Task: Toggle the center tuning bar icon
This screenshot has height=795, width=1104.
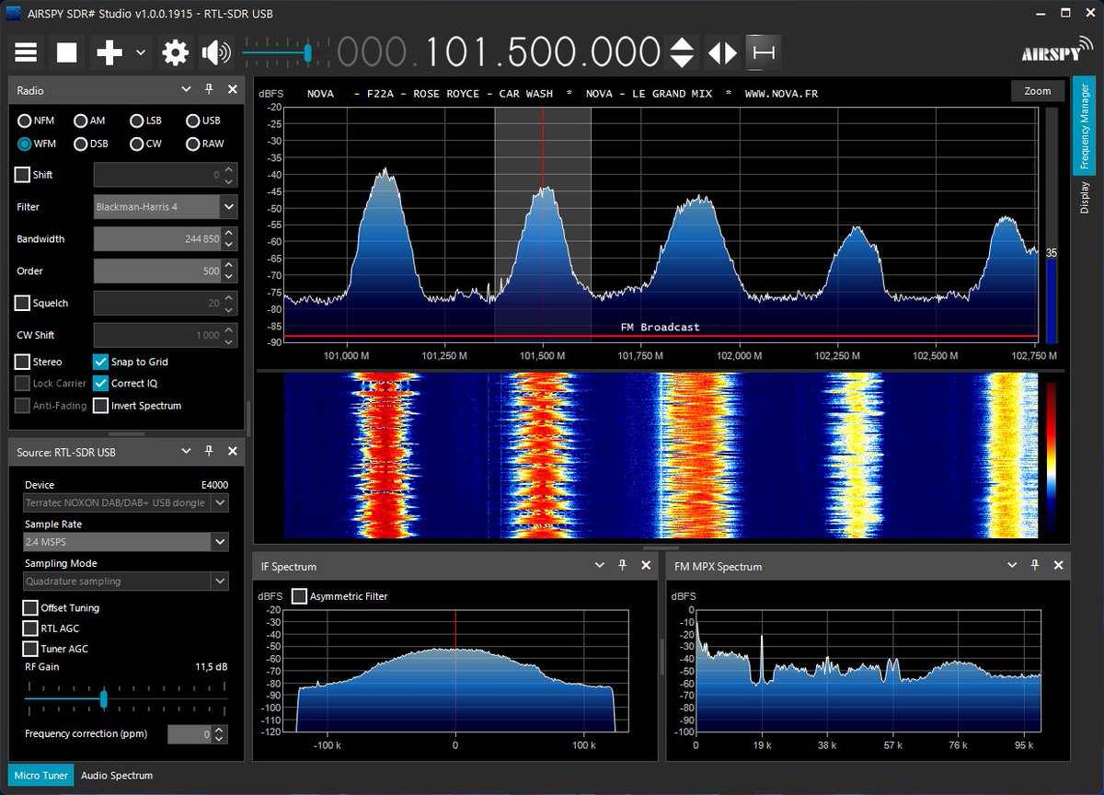Action: point(763,52)
